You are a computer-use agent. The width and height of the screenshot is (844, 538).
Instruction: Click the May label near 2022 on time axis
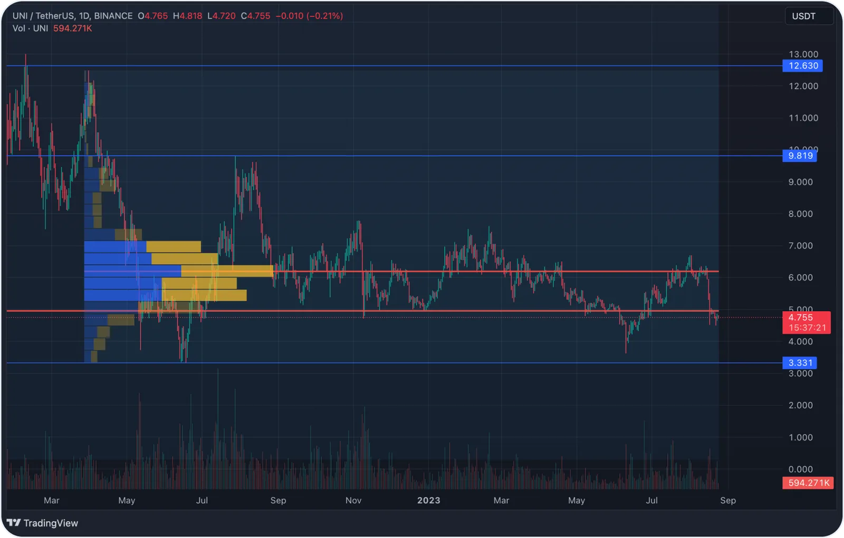[x=127, y=501]
